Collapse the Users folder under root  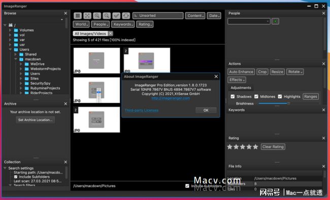(10, 49)
